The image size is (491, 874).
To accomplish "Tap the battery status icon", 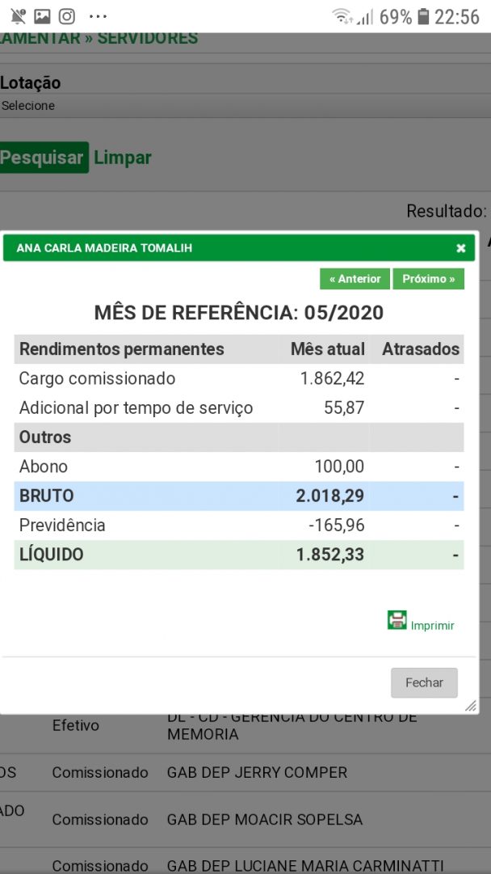I will tap(423, 16).
